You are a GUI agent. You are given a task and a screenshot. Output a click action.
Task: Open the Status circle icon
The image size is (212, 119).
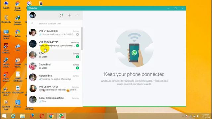point(62,15)
